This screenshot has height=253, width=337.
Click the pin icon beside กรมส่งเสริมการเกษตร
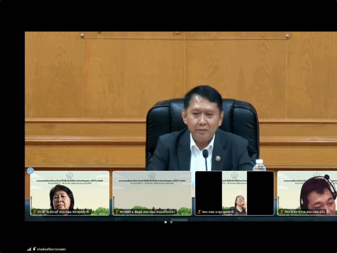pyautogui.click(x=34, y=249)
